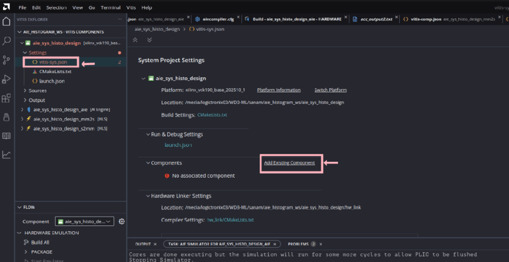The height and width of the screenshot is (262, 509).
Task: Close the AIE Simulator task tab
Action: [275, 244]
